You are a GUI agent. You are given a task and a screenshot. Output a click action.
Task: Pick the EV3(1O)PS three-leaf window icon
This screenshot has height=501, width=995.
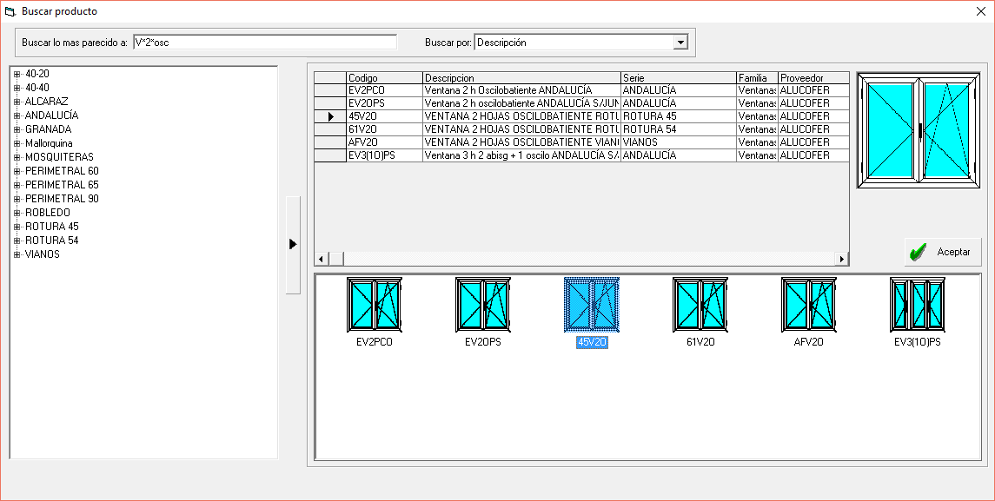coord(917,305)
